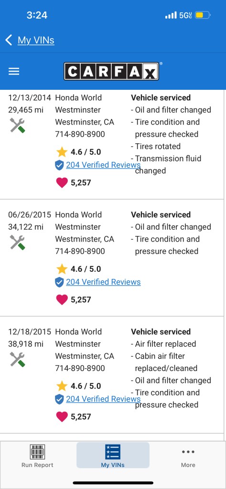Screen dimensions: 226x489
Task: Tap the CARFAX logo
Action: 112,72
